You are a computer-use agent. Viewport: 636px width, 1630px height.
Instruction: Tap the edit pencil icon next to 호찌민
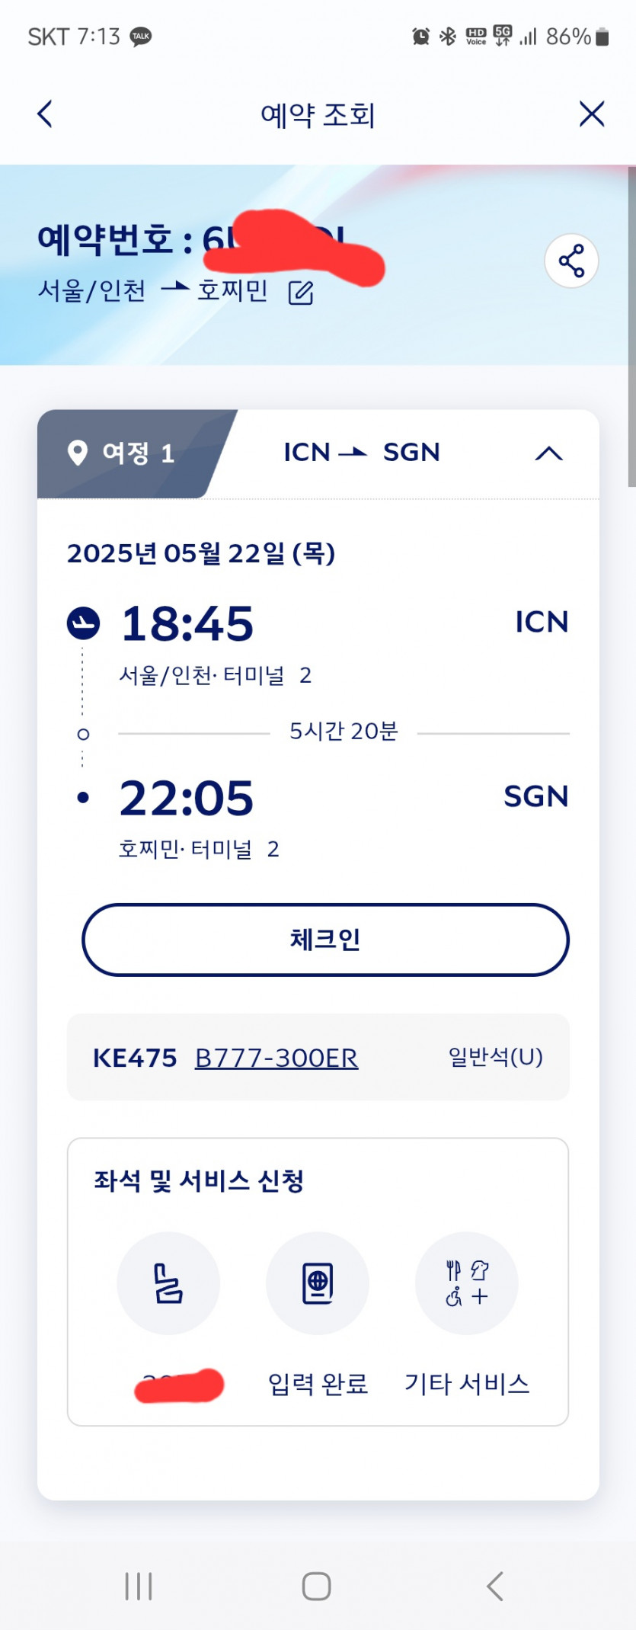tap(301, 292)
